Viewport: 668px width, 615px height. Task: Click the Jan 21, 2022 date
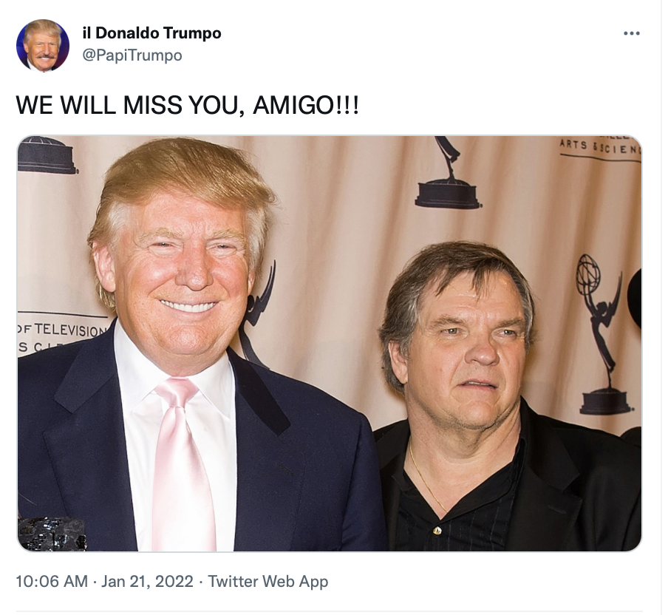pyautogui.click(x=147, y=581)
